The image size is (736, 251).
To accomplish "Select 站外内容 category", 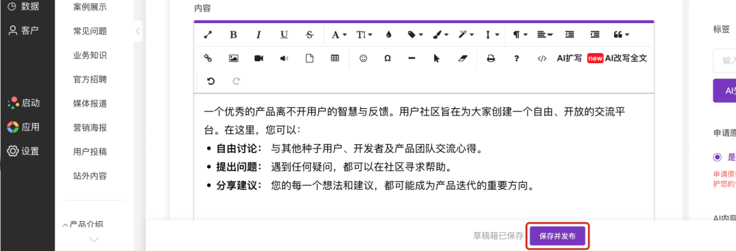I will coord(90,176).
